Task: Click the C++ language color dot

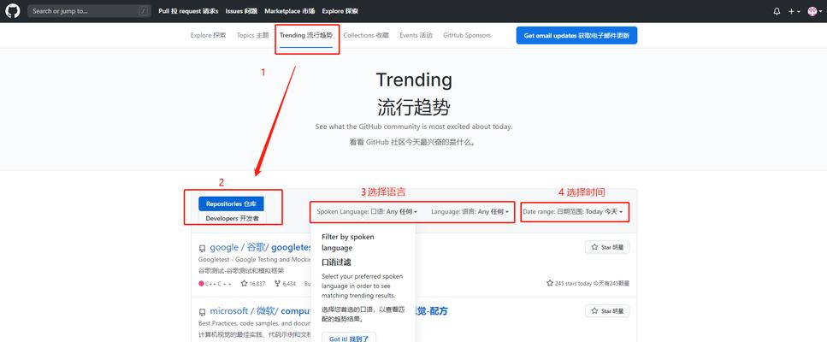Action: [201, 284]
